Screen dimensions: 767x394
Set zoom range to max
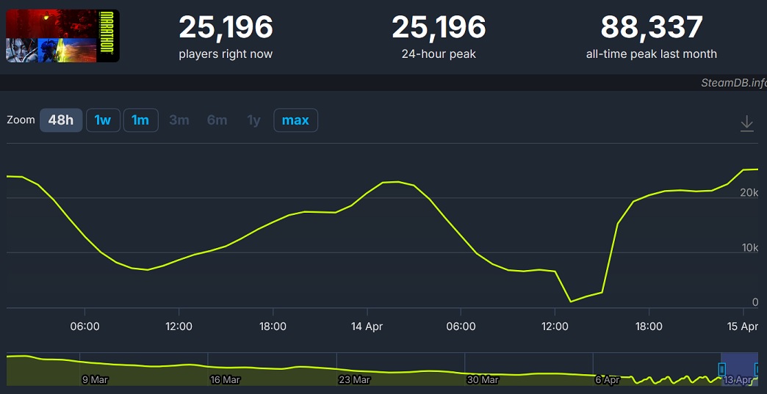[x=295, y=120]
